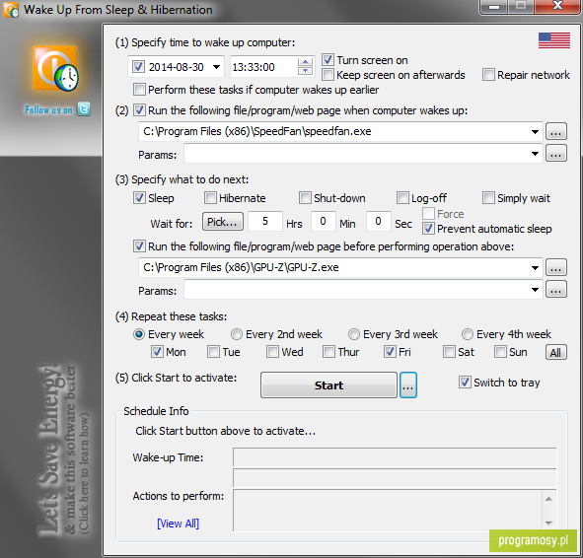Click the US flag language icon
Viewport: 583px width, 558px height.
(554, 40)
